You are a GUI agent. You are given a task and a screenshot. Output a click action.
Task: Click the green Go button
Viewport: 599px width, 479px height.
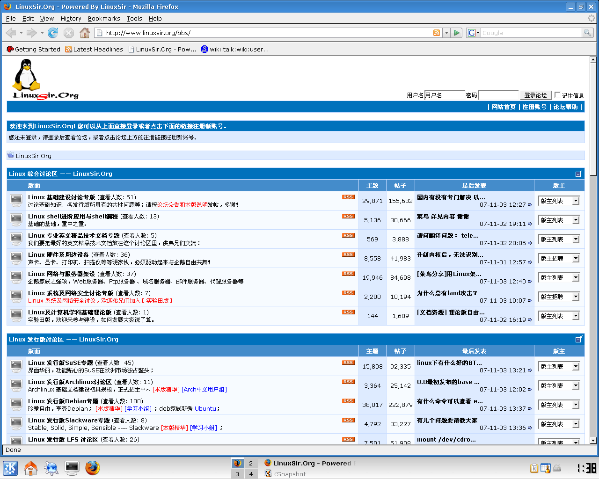point(457,33)
